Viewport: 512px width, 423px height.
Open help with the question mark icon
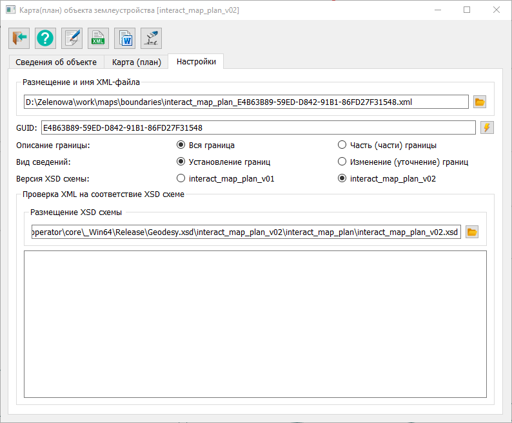pos(45,39)
